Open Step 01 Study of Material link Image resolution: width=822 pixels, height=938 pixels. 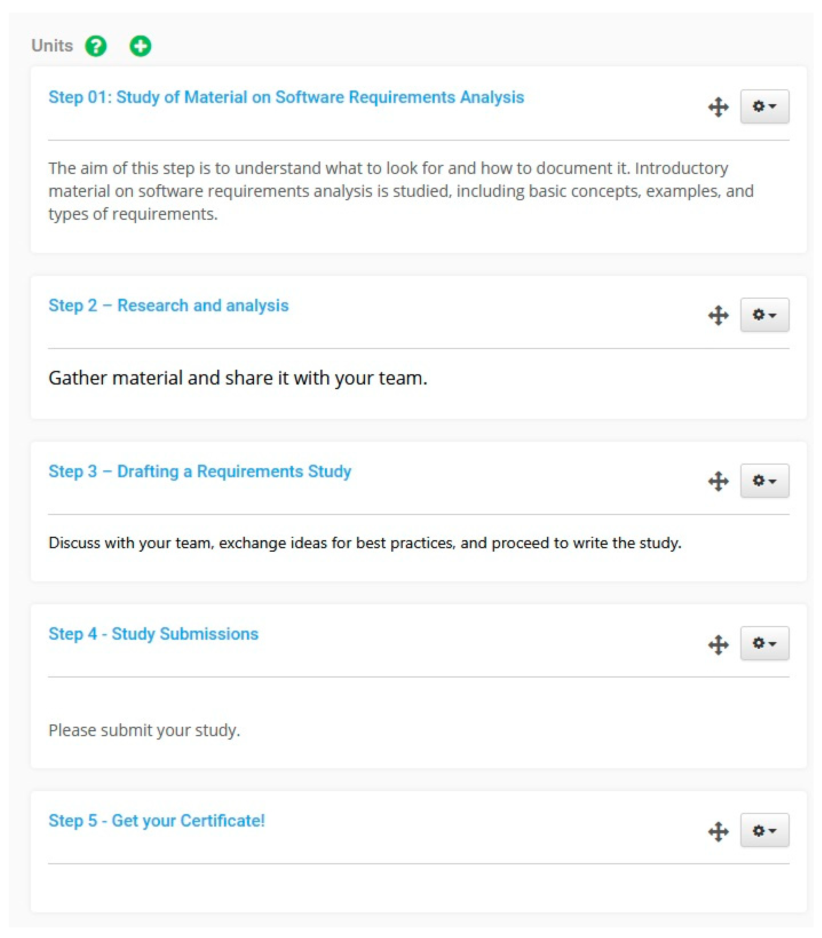(286, 97)
